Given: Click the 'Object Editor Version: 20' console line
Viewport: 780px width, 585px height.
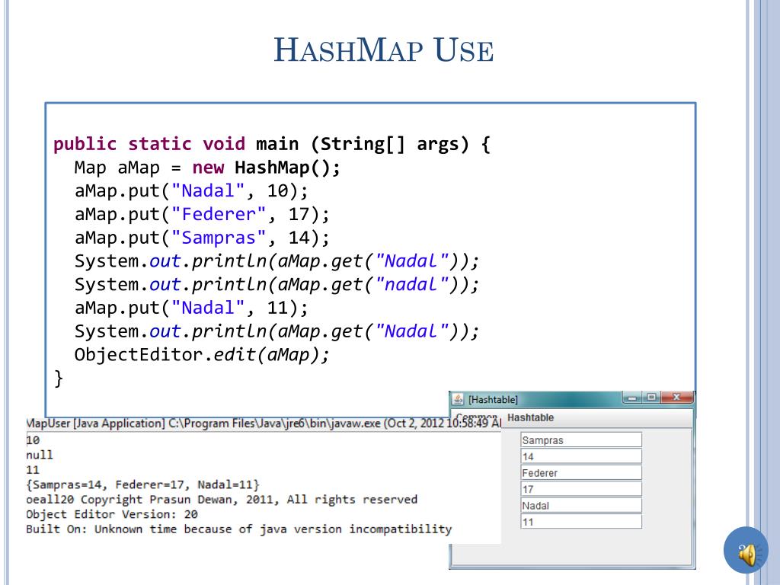Looking at the screenshot, I should (112, 514).
